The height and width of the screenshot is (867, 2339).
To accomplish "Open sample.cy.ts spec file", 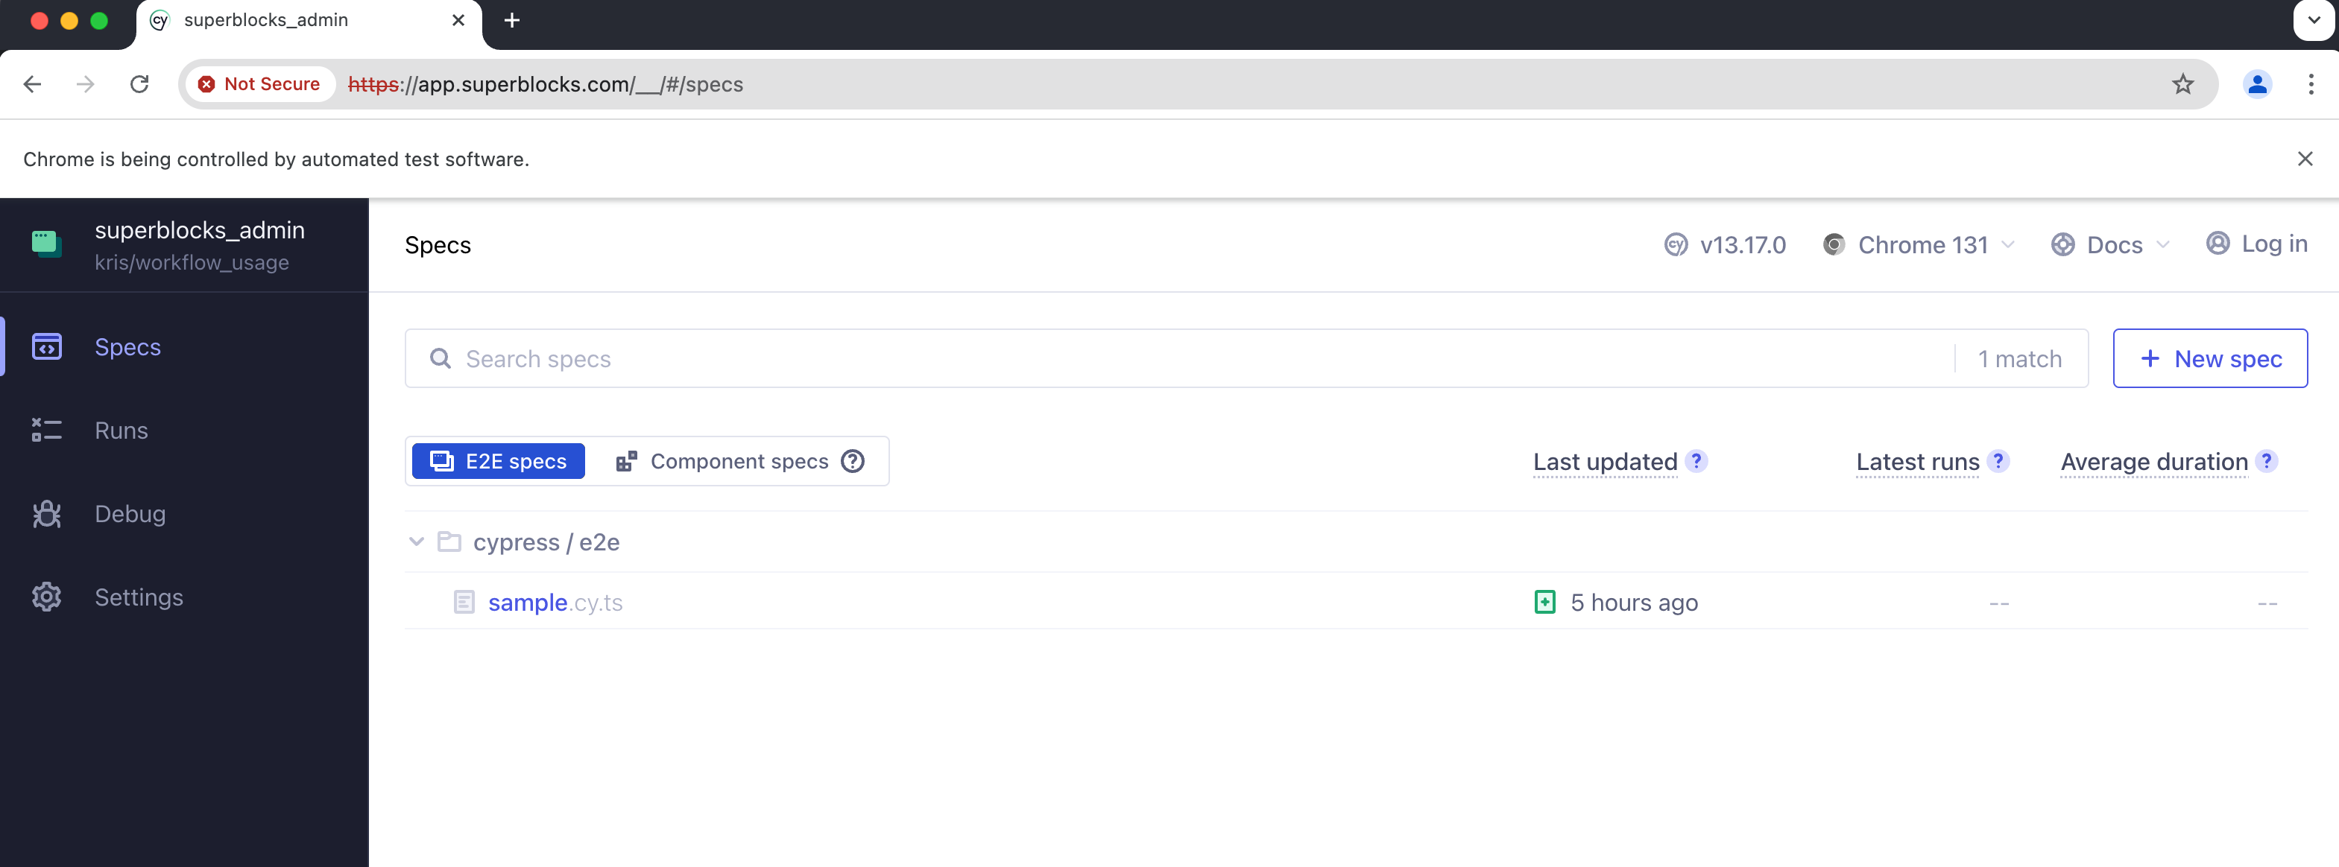I will (555, 602).
